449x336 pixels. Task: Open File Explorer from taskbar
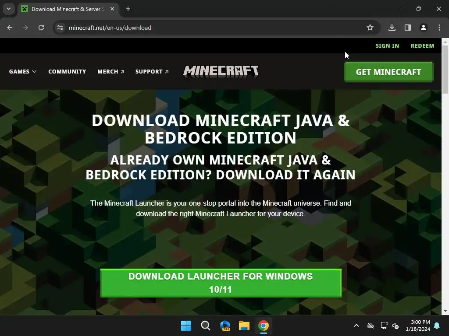pyautogui.click(x=244, y=325)
